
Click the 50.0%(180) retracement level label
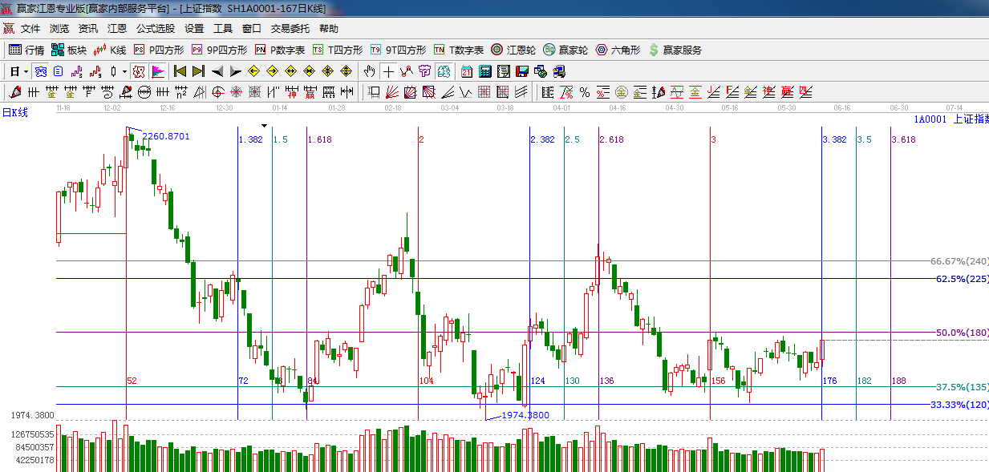pyautogui.click(x=961, y=333)
